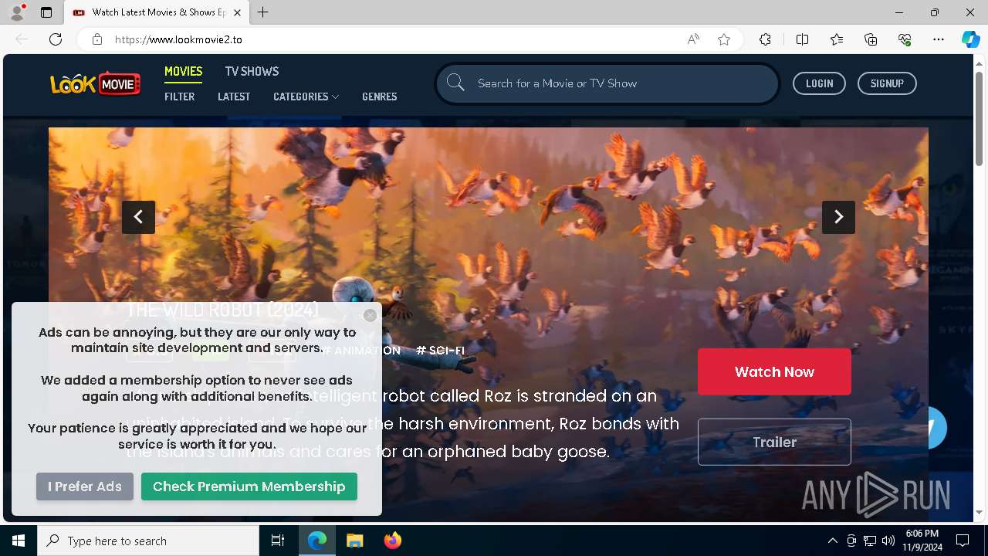988x556 pixels.
Task: Dismiss the ads notice with the X
Action: [x=370, y=315]
